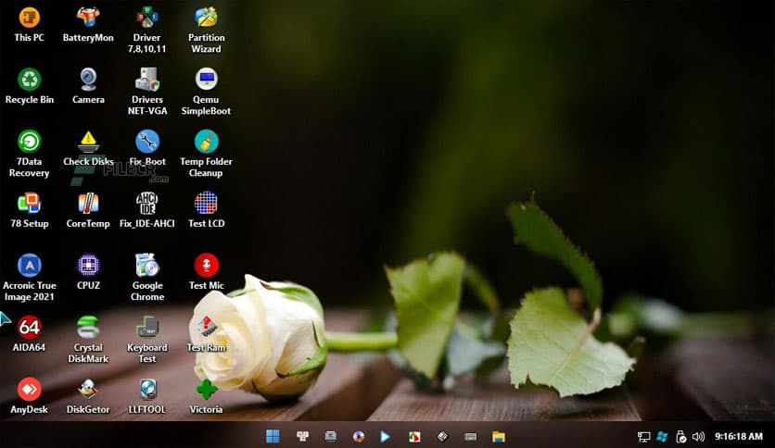Screen dimensions: 775x448
Task: Click the Google Chrome desktop icon
Action: coord(146,266)
